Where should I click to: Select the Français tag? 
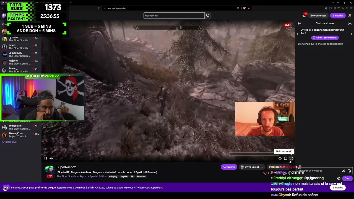pyautogui.click(x=141, y=177)
